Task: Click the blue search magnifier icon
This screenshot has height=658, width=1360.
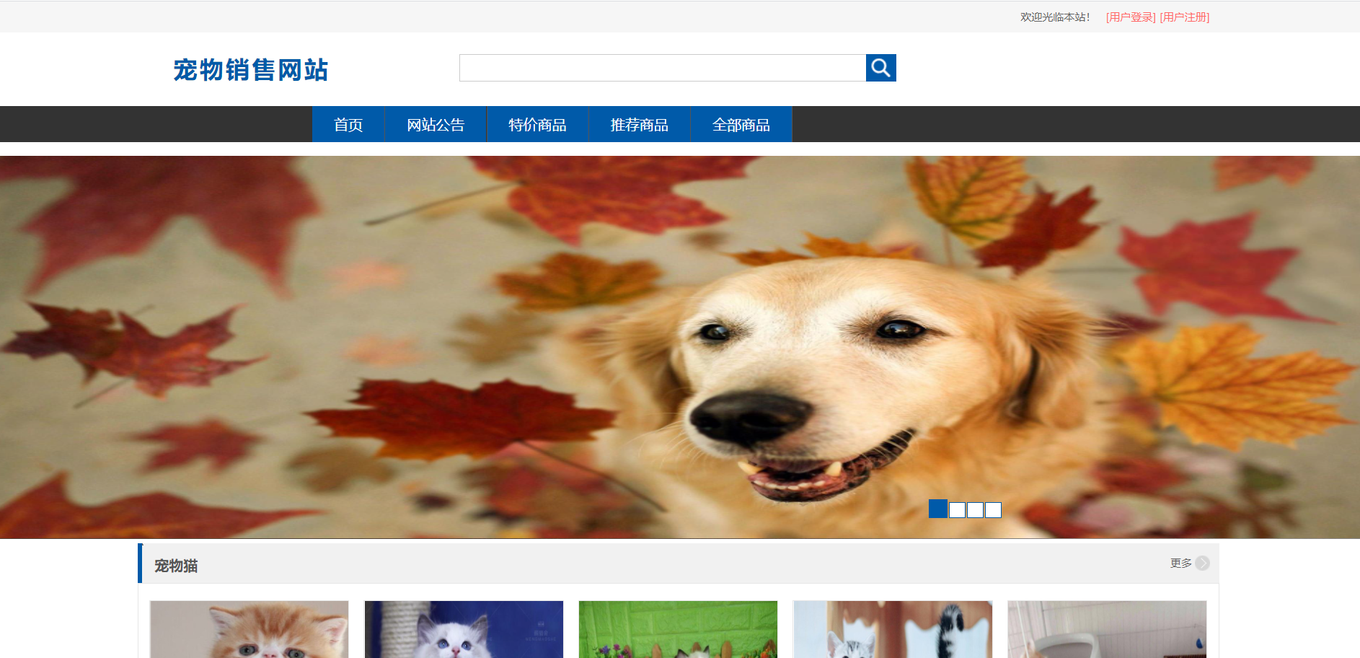Action: click(880, 68)
